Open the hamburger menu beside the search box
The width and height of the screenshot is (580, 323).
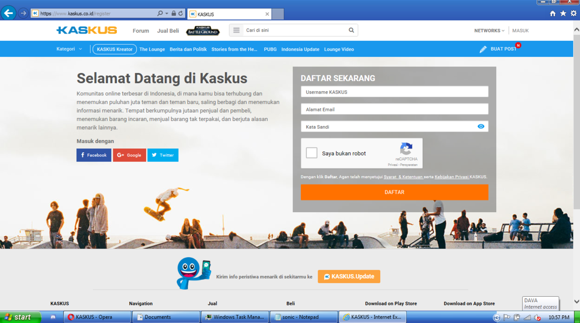(x=236, y=30)
